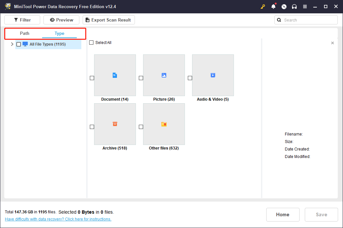Check the Document (14) checkbox

[92, 78]
